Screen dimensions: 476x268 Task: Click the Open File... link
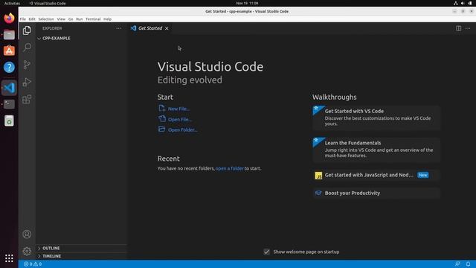point(180,119)
